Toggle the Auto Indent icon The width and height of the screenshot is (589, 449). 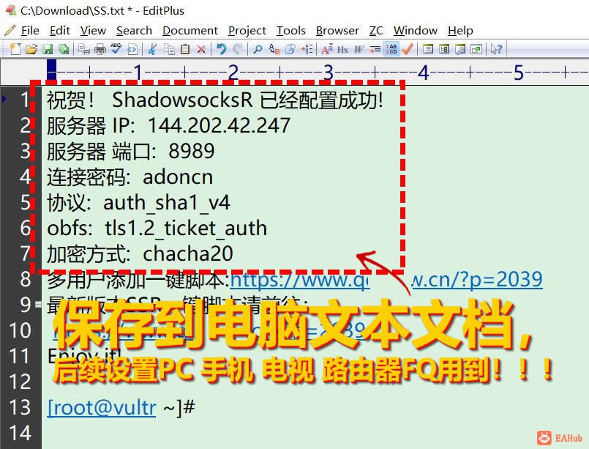(375, 49)
